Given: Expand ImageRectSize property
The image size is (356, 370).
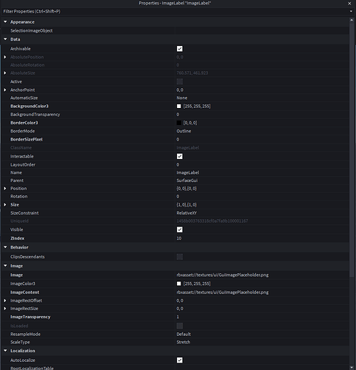Looking at the screenshot, I should (x=5, y=309).
